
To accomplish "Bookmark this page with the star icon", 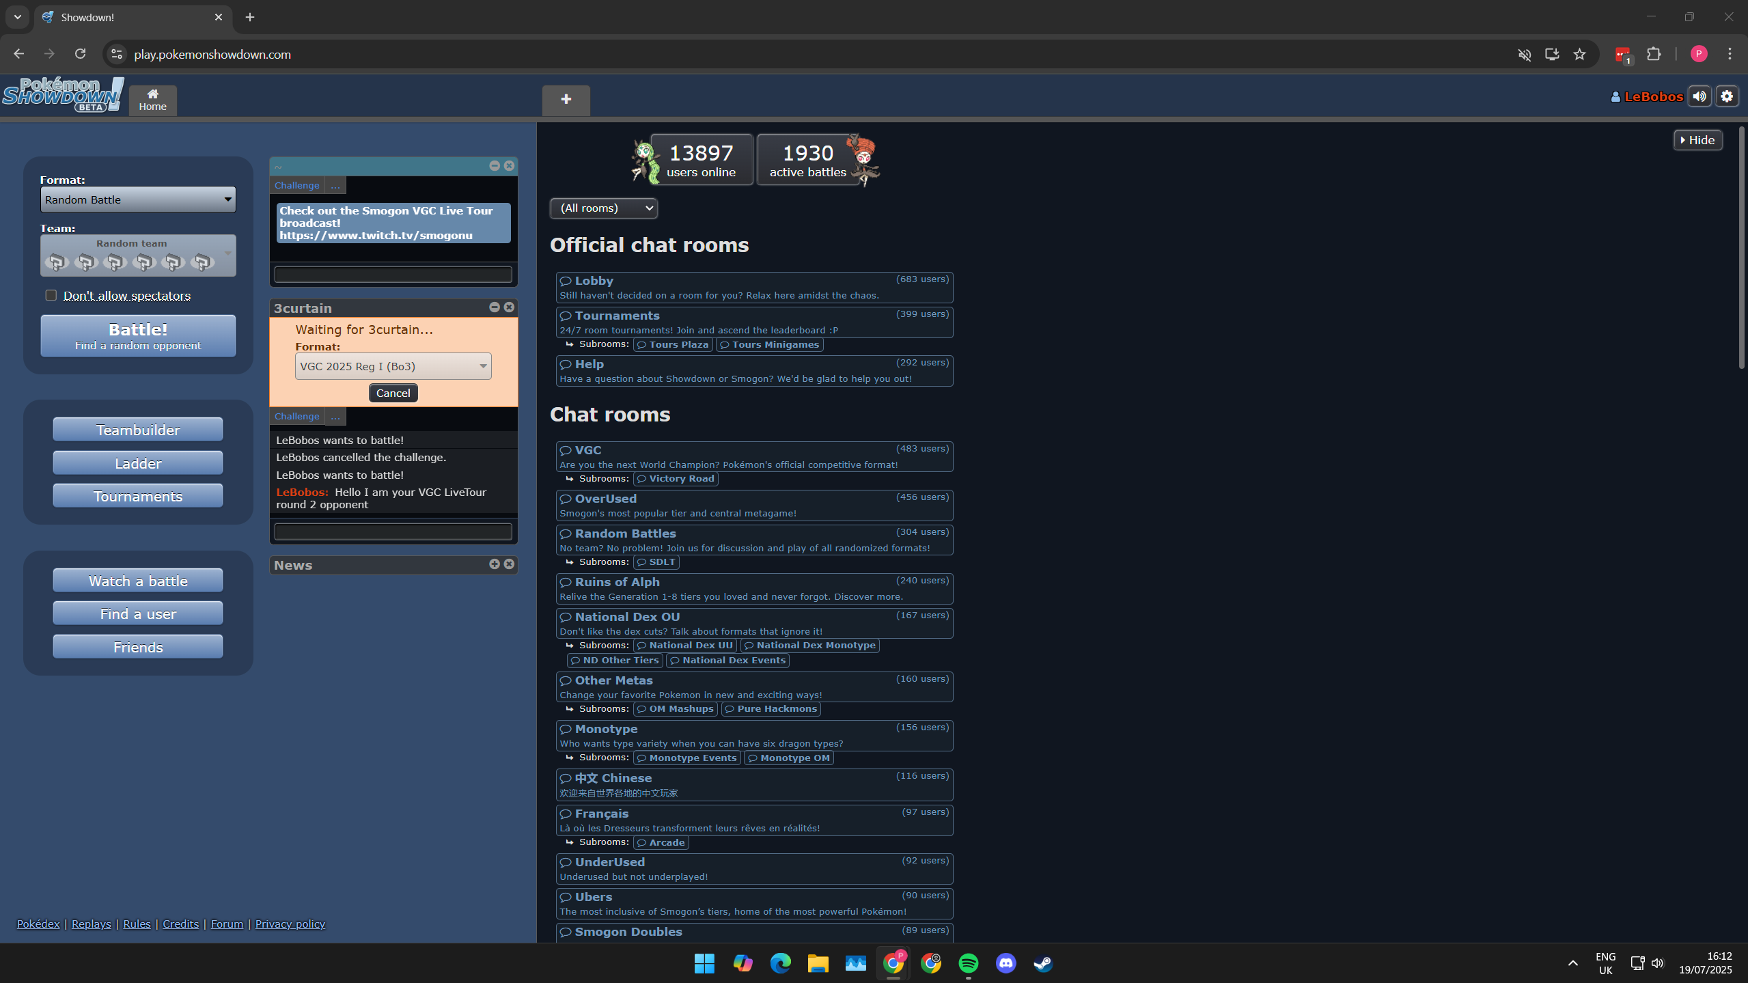I will coord(1579,54).
